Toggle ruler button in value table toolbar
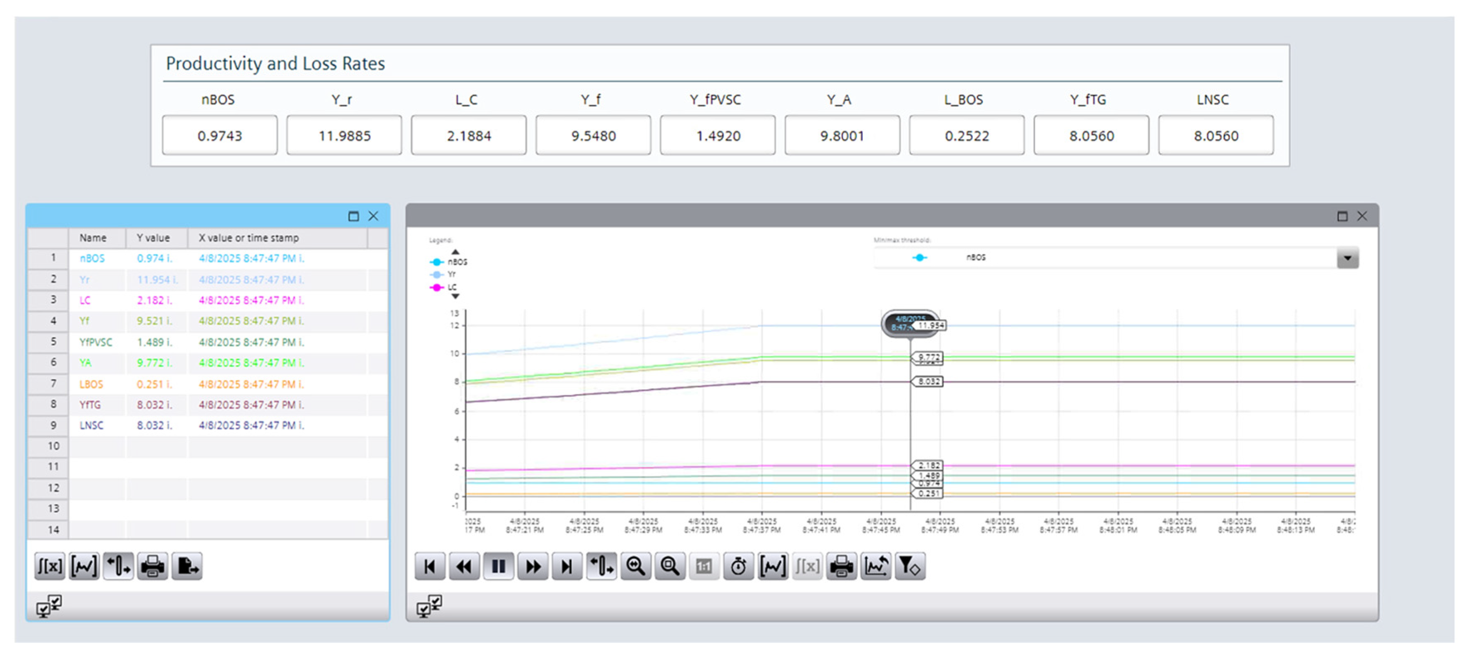This screenshot has width=1466, height=656. 118,566
